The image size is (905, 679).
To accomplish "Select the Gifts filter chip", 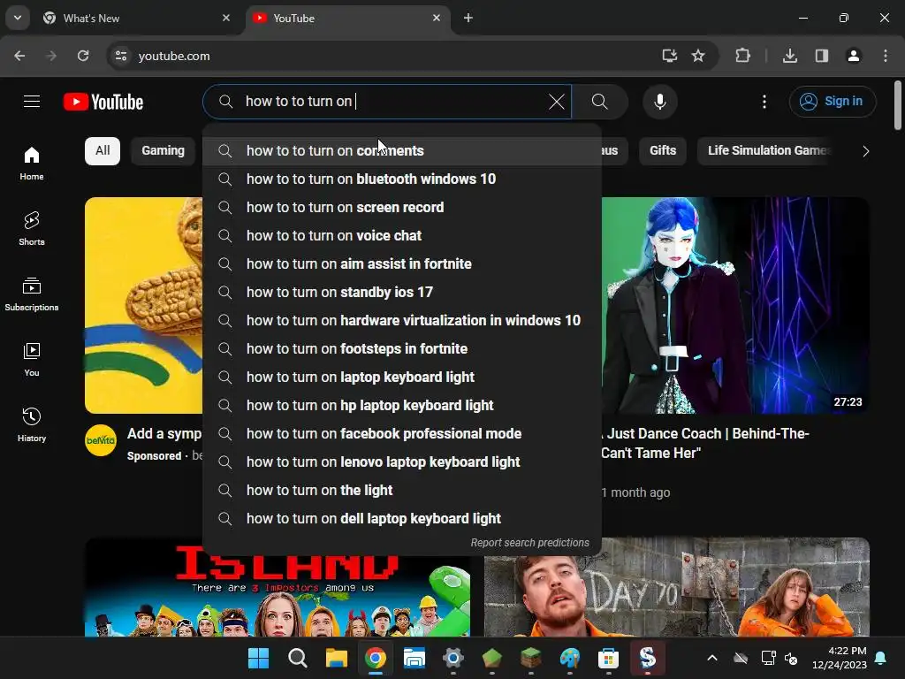I will [x=663, y=150].
